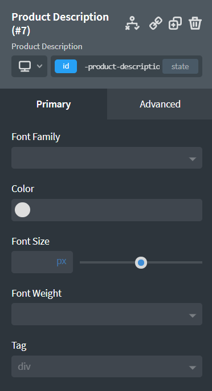Click the Color swatch circle
Screen dimensions: 212x391
point(23,210)
